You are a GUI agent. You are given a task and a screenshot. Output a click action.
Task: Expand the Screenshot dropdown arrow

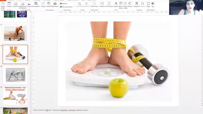pyautogui.click(x=29, y=8)
